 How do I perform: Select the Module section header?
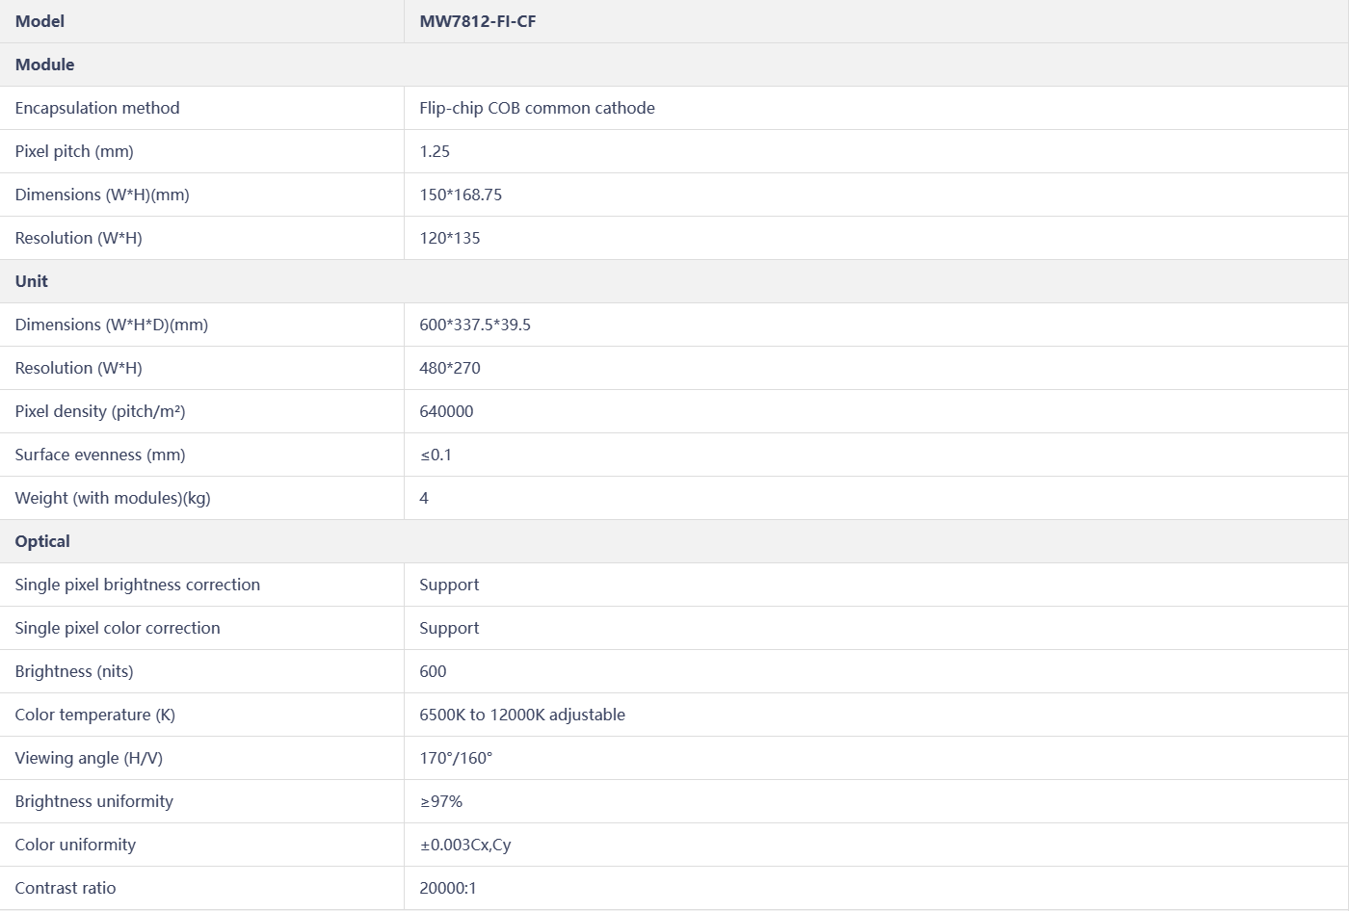point(44,65)
